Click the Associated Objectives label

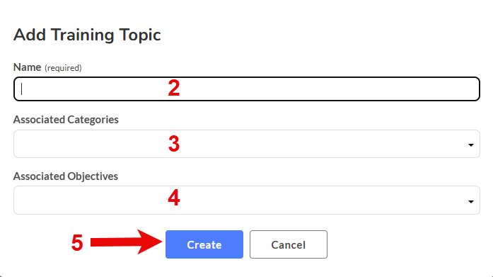[66, 176]
